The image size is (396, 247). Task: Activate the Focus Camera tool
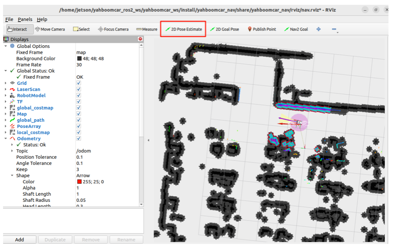point(113,29)
